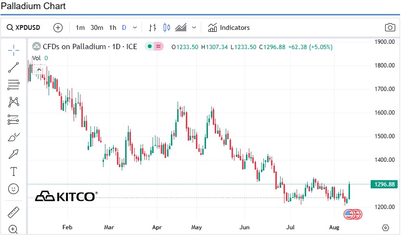The height and width of the screenshot is (236, 401).
Task: Switch chart to candles style
Action: (x=167, y=27)
